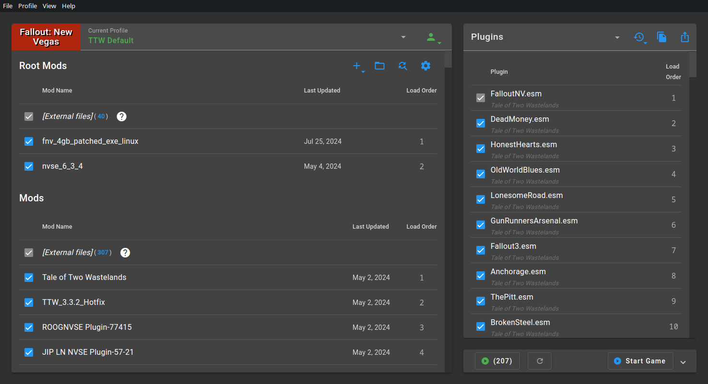The width and height of the screenshot is (708, 384).
Task: Uncheck ThePitt.esm plugin
Action: (481, 301)
